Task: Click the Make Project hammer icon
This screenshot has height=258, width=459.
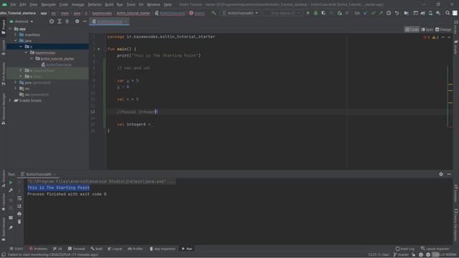Action: [x=214, y=13]
